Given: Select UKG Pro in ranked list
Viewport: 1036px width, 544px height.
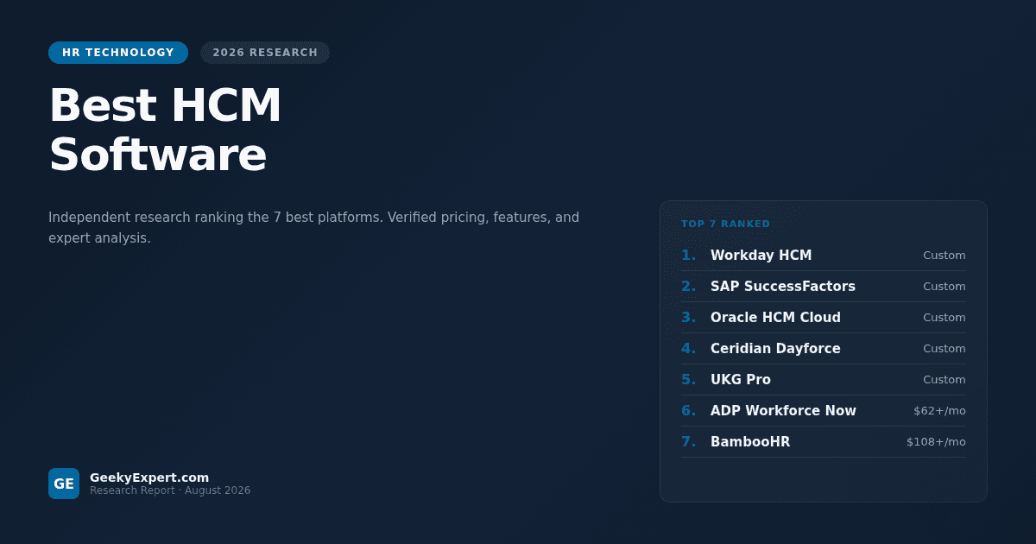Looking at the screenshot, I should 824,380.
